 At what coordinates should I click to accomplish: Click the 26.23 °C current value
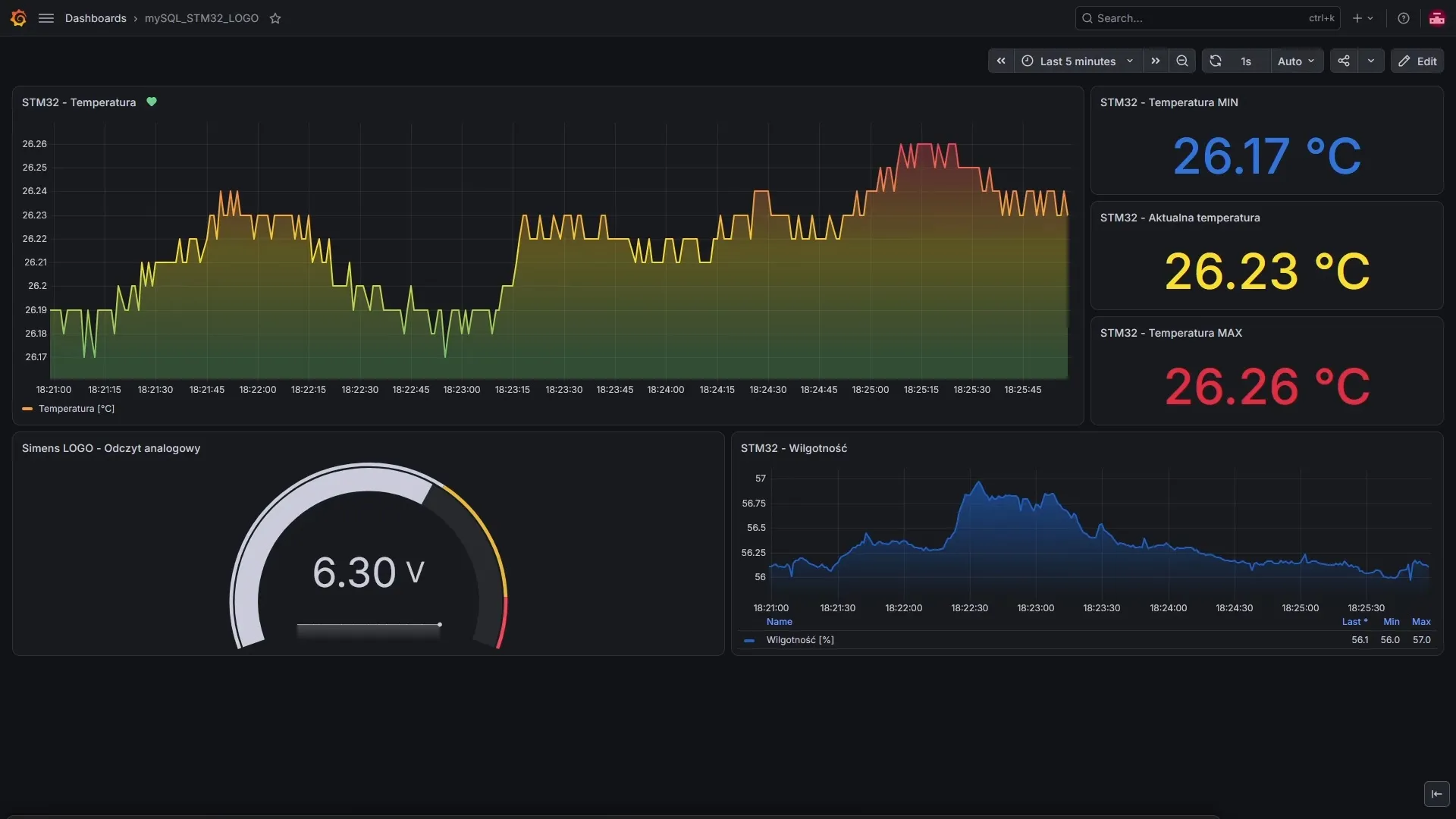click(1267, 271)
